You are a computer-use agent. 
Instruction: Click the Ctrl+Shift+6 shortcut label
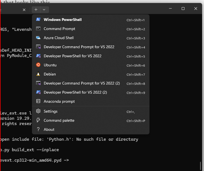coord(136,66)
